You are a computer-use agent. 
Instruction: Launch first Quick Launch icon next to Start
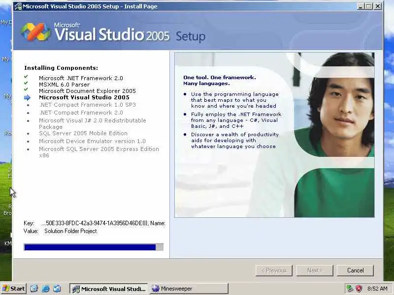click(x=34, y=289)
